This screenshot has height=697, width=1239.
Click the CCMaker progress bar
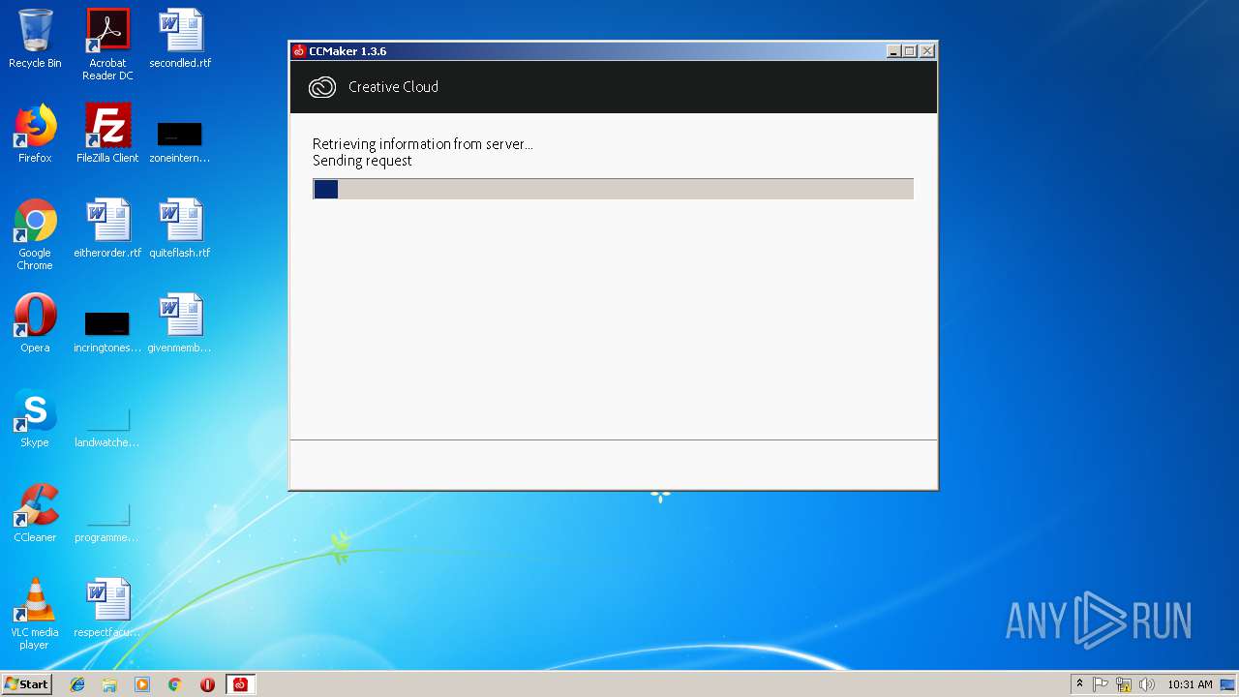click(x=613, y=189)
